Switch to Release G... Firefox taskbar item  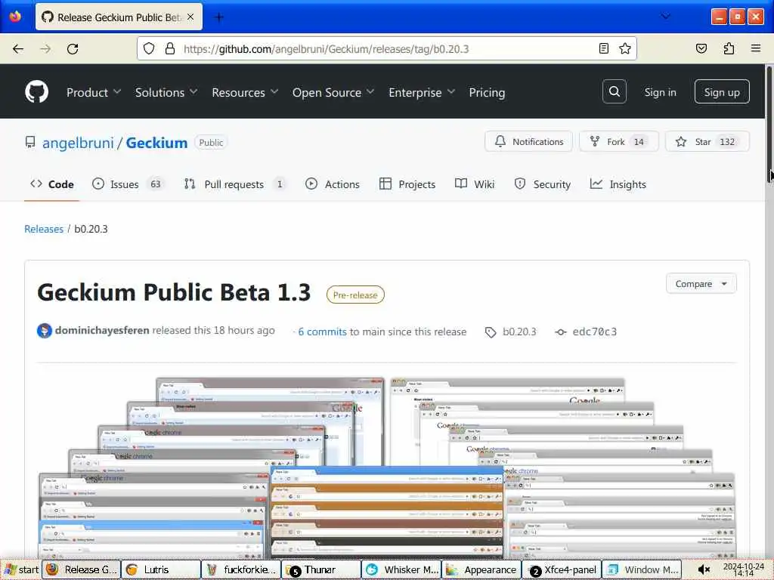(x=82, y=569)
